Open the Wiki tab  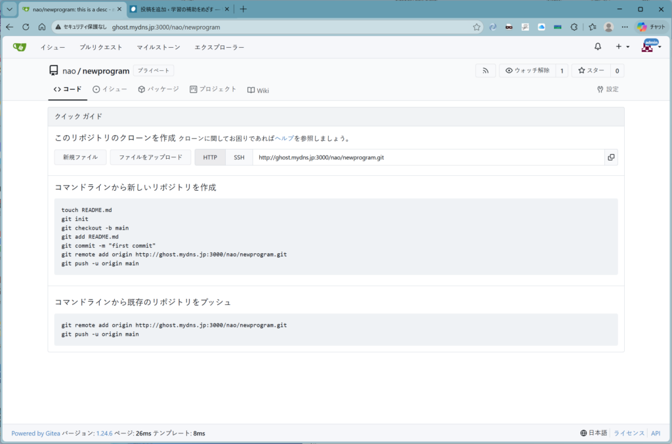(258, 90)
